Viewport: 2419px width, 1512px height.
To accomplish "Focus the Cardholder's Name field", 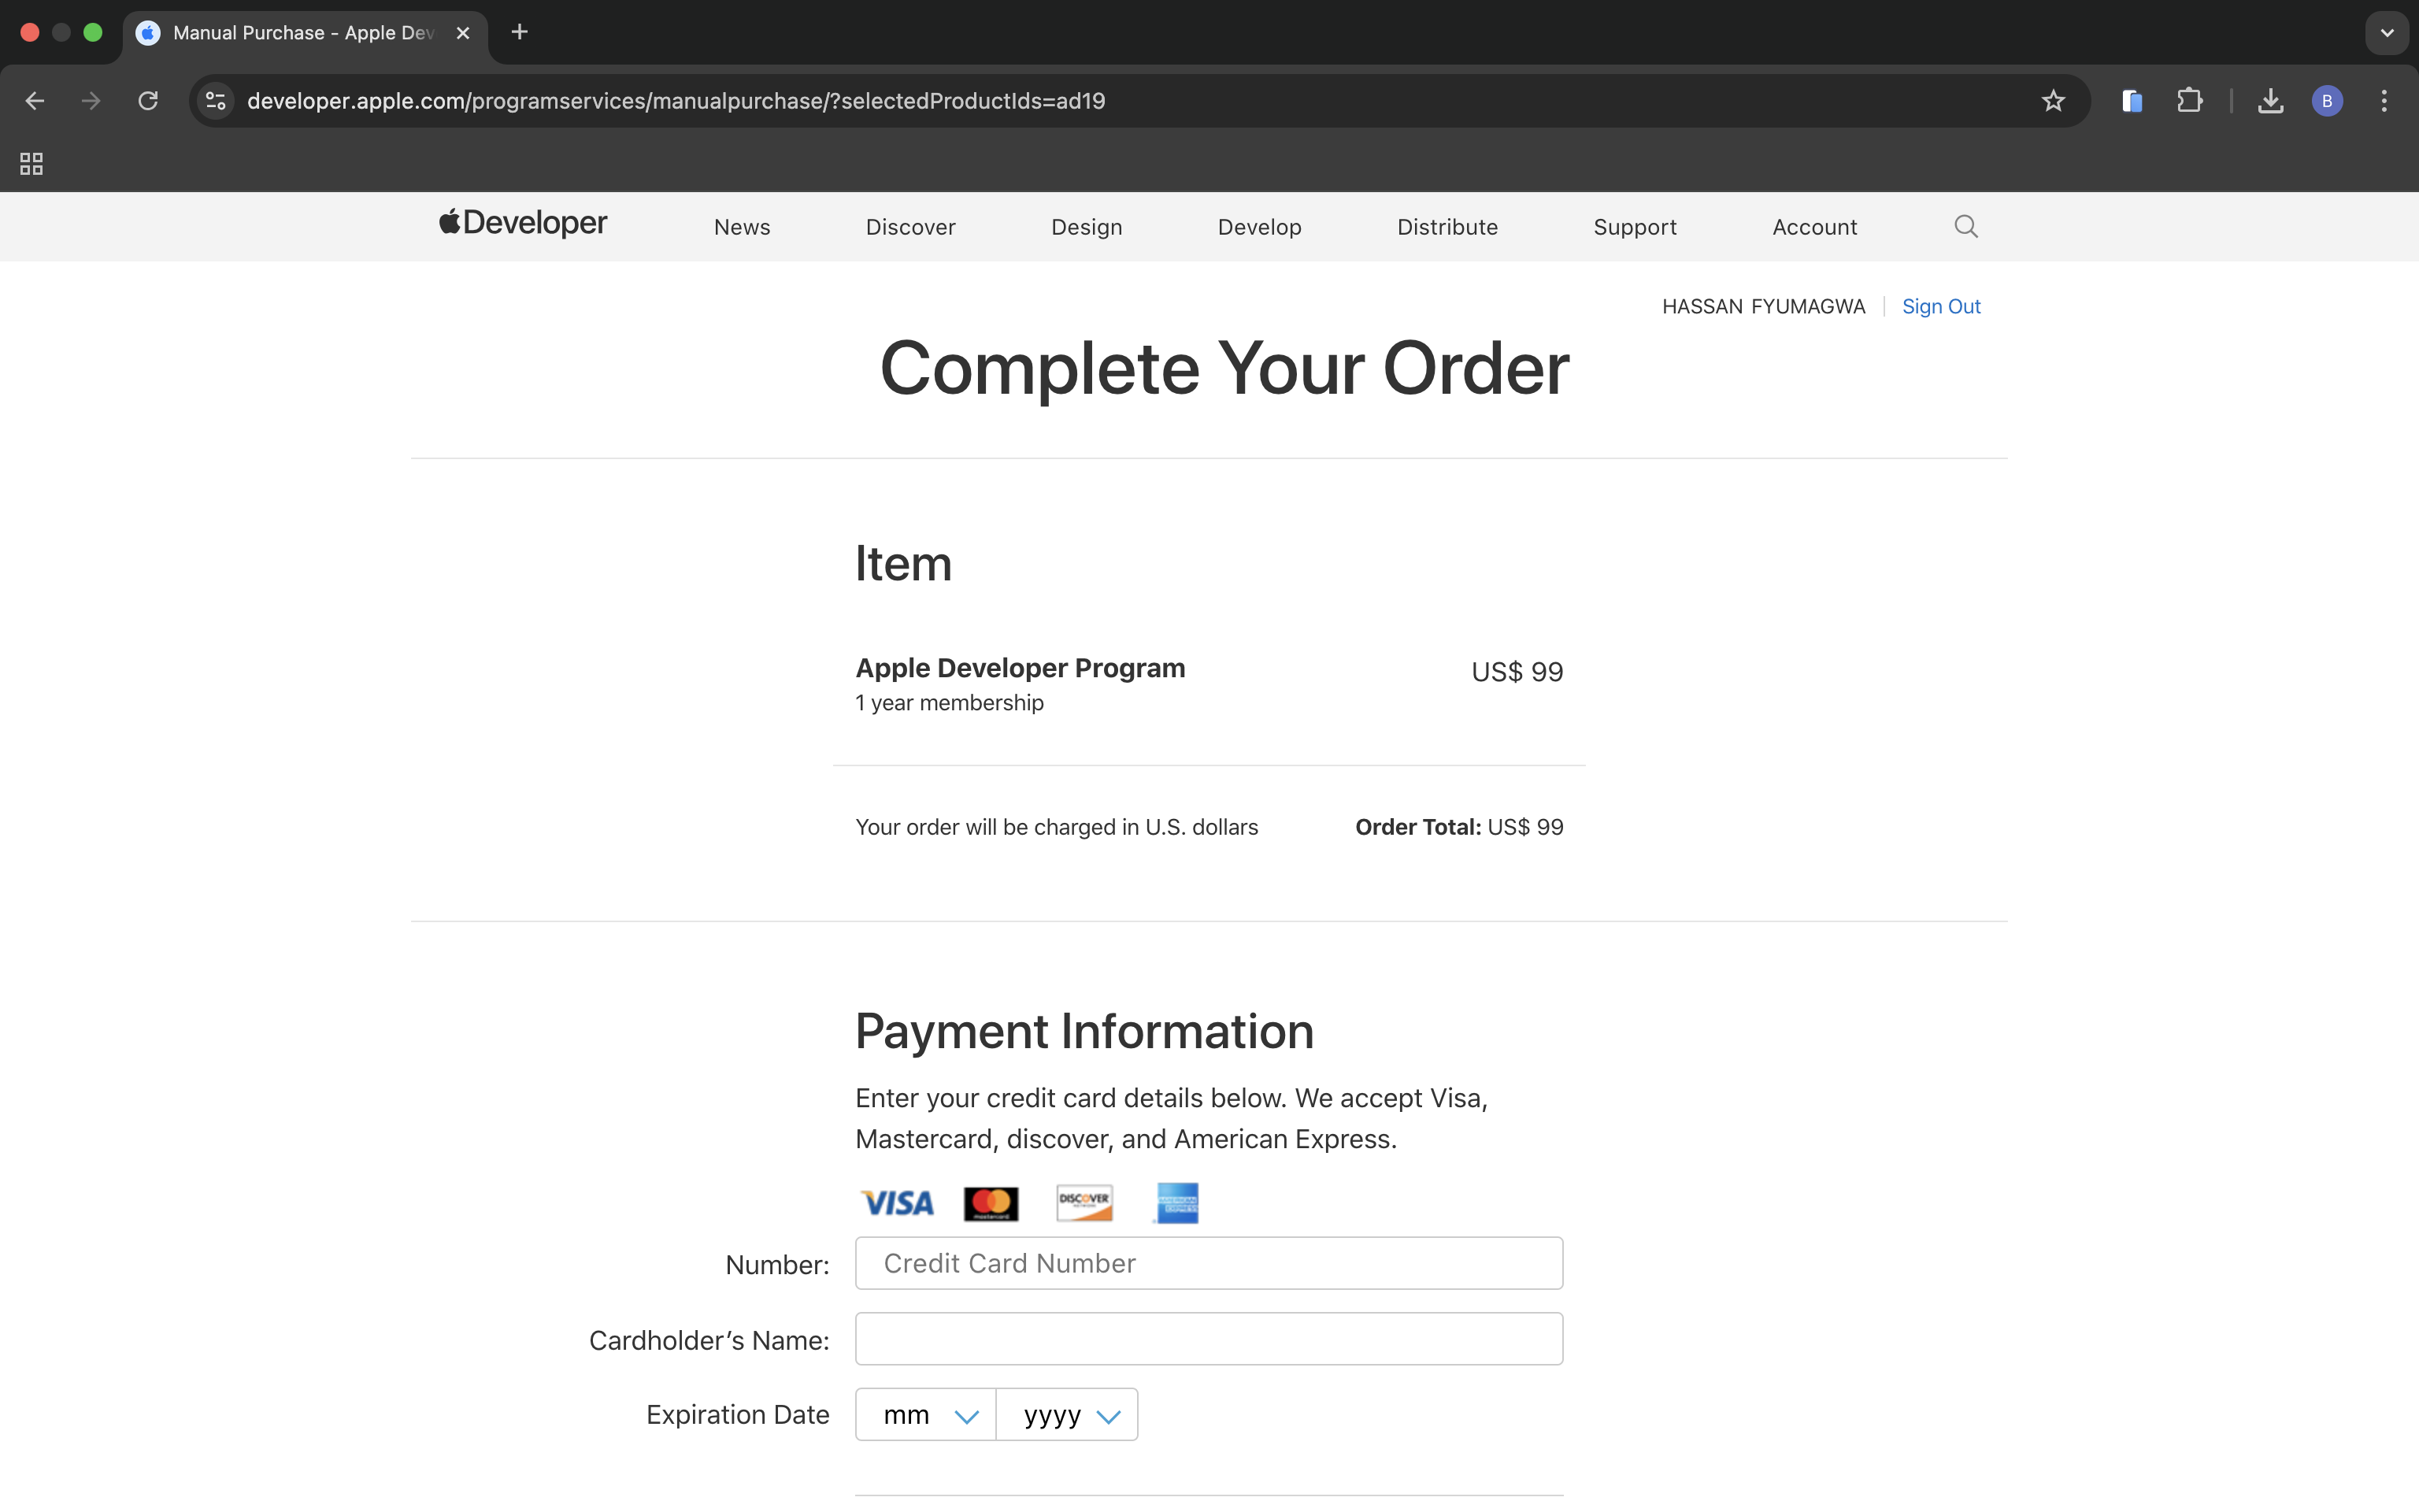I will (x=1209, y=1339).
